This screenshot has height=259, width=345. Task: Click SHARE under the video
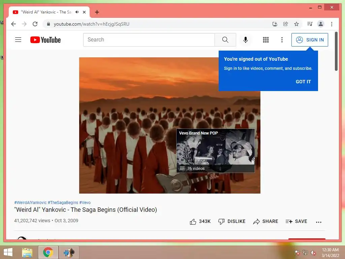tap(265, 222)
